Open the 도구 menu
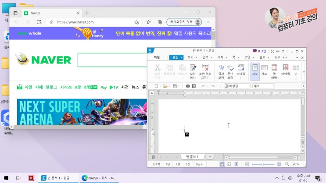 pyautogui.click(x=277, y=57)
